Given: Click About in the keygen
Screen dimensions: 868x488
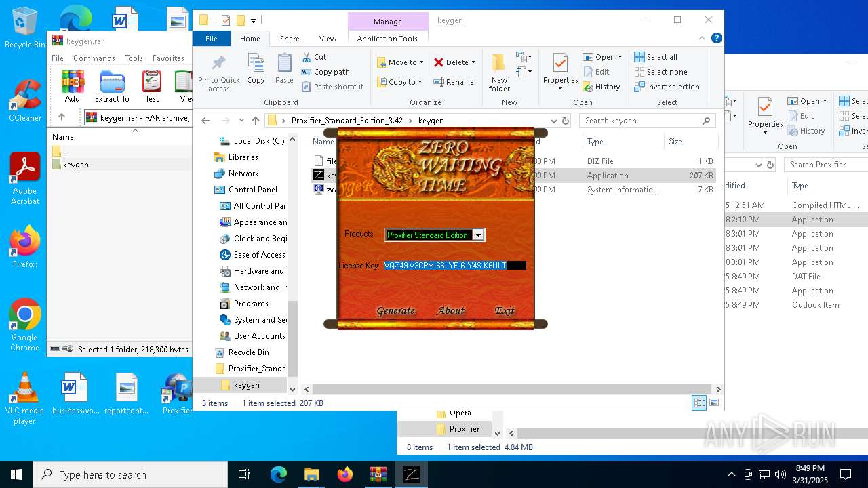Looking at the screenshot, I should point(451,310).
